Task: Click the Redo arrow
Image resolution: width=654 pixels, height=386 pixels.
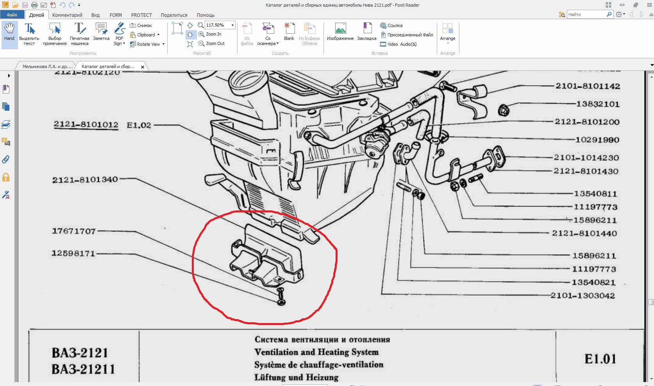Action: (72, 5)
